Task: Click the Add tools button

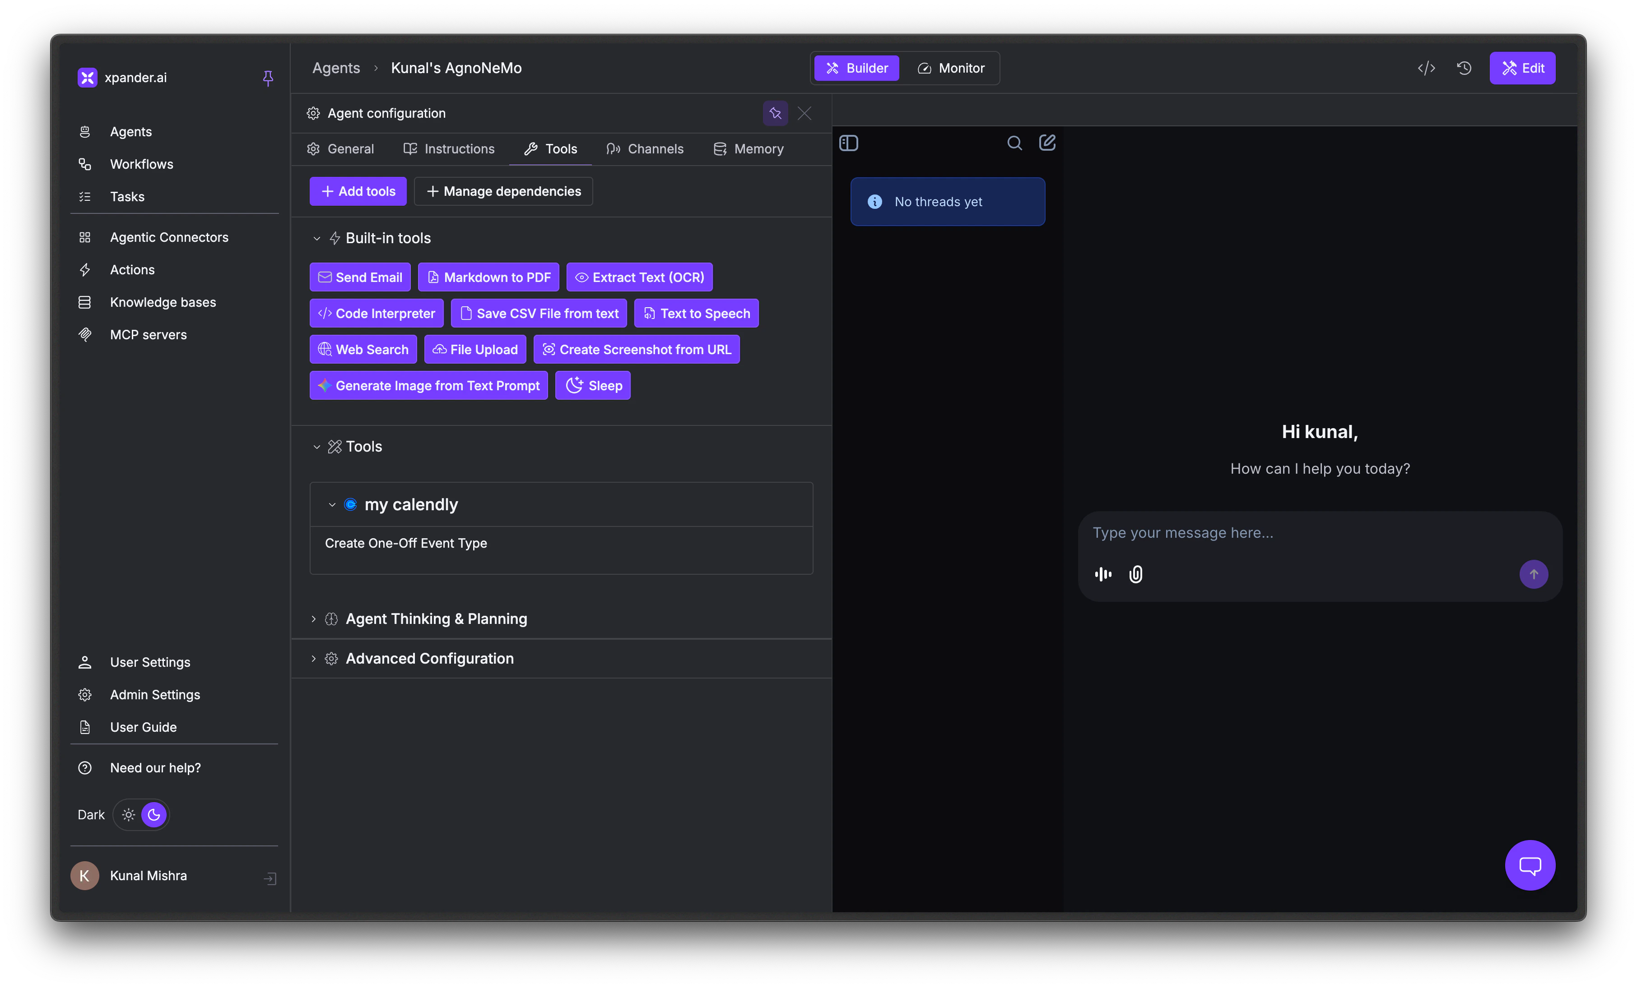Action: pos(358,191)
